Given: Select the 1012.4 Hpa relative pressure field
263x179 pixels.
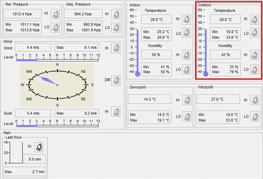Looking at the screenshot, I should (x=23, y=14).
